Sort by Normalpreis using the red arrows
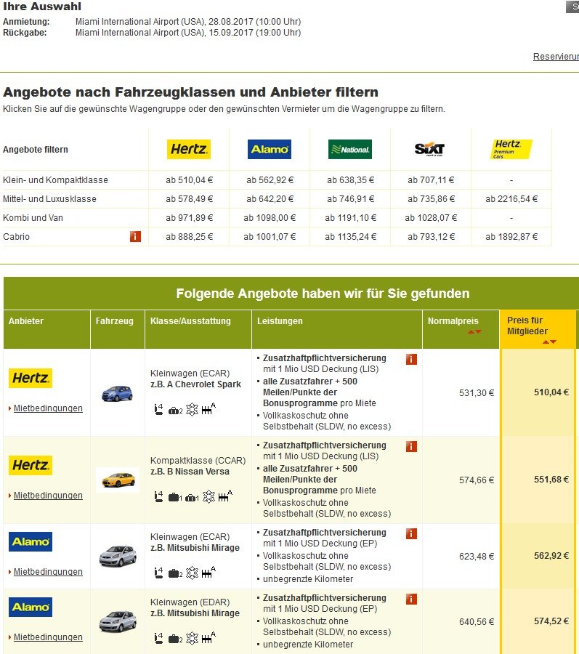Image resolution: width=579 pixels, height=654 pixels. pos(474,331)
